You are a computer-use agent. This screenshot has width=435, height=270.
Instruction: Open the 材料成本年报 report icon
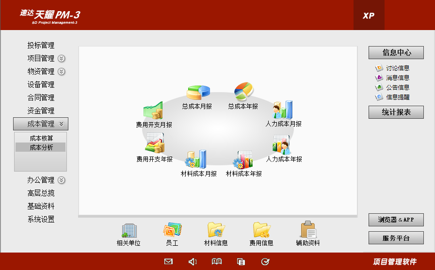(x=243, y=159)
